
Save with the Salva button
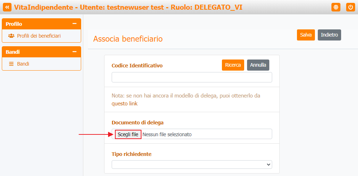306,35
